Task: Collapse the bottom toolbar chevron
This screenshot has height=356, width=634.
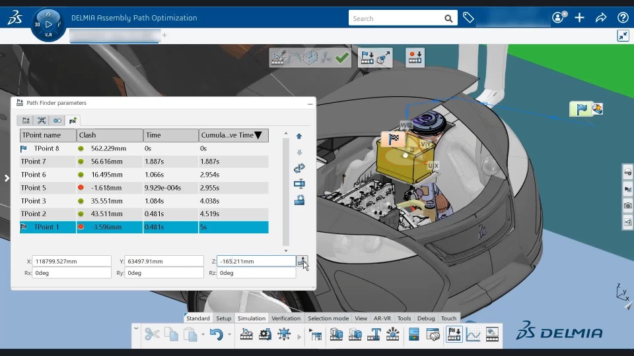Action: point(136,328)
